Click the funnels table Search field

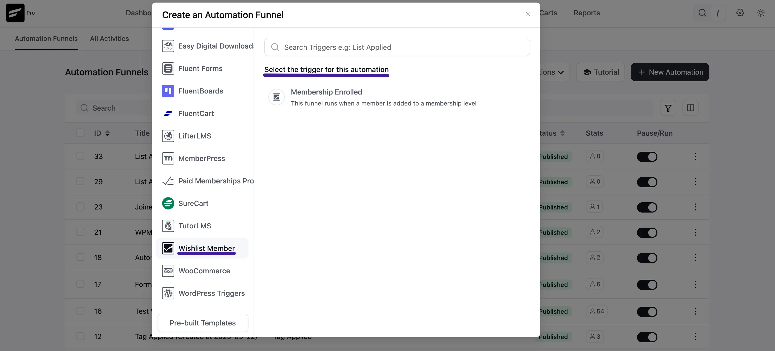(114, 108)
